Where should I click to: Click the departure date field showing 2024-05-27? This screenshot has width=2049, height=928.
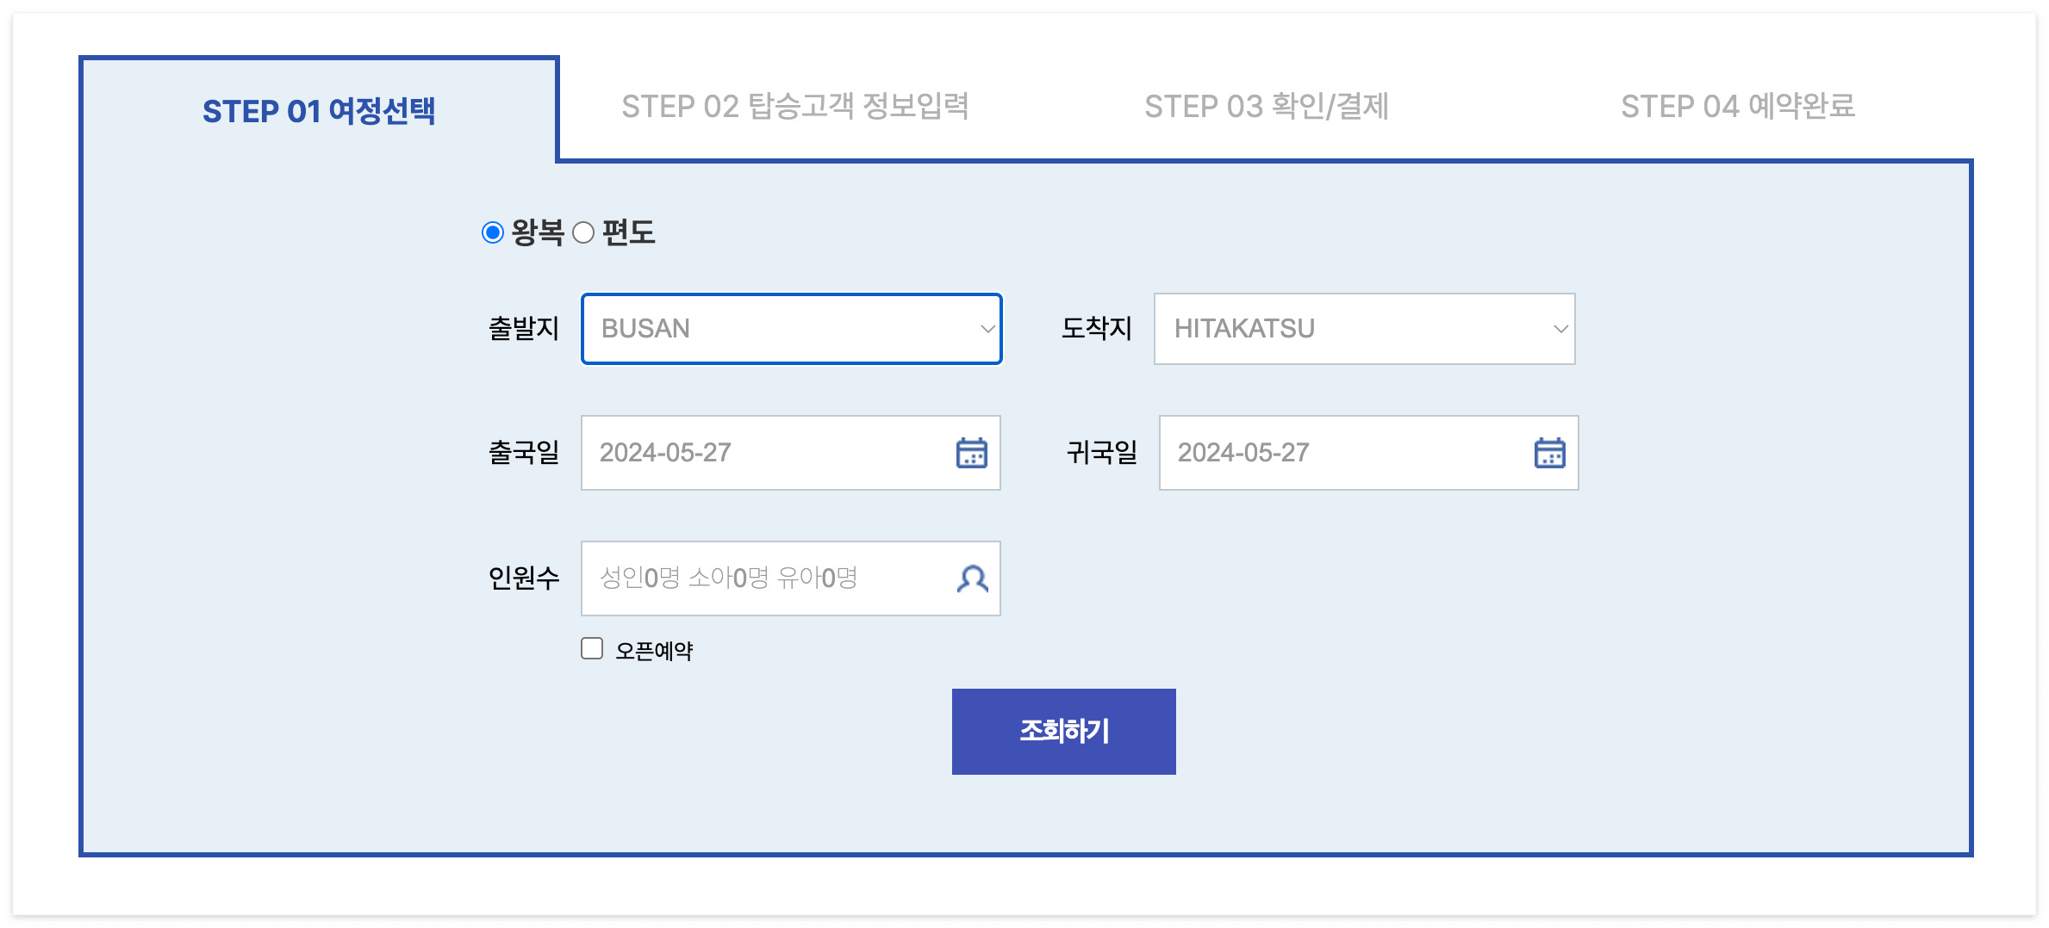(758, 453)
